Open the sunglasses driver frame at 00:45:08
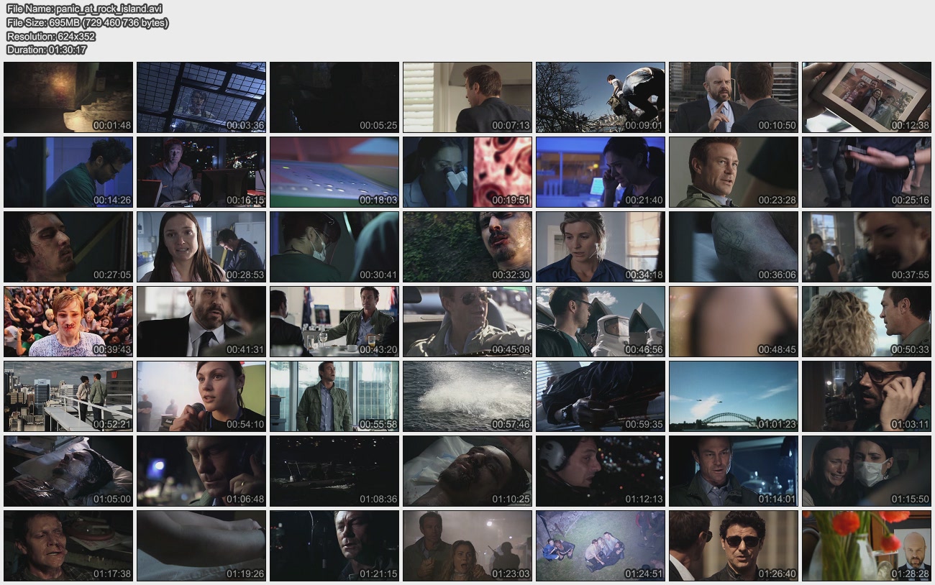Image resolution: width=935 pixels, height=585 pixels. tap(467, 321)
